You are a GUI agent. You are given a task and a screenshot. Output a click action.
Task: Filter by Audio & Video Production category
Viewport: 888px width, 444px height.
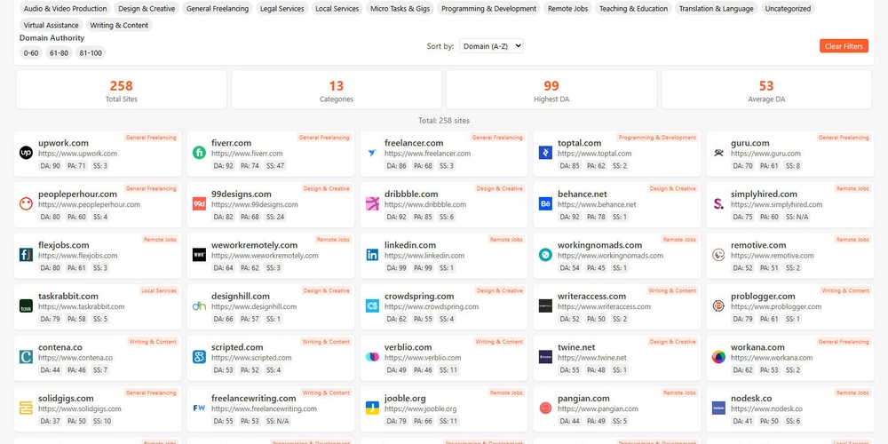65,9
